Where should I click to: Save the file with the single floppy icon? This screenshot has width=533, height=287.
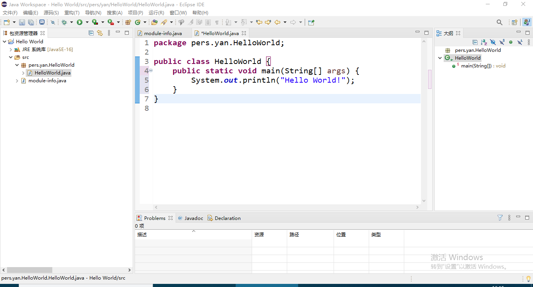click(22, 23)
